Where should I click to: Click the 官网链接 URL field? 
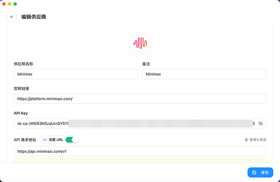pyautogui.click(x=140, y=99)
